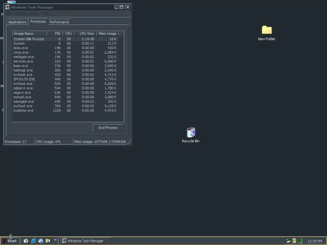This screenshot has height=245, width=327.
Task: Click the Task Manager resize grip
Action: [129, 142]
